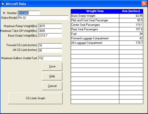Click the Aircraft Data title bar icon
Image resolution: width=148 pixels, height=114 pixels.
(x=3, y=4)
